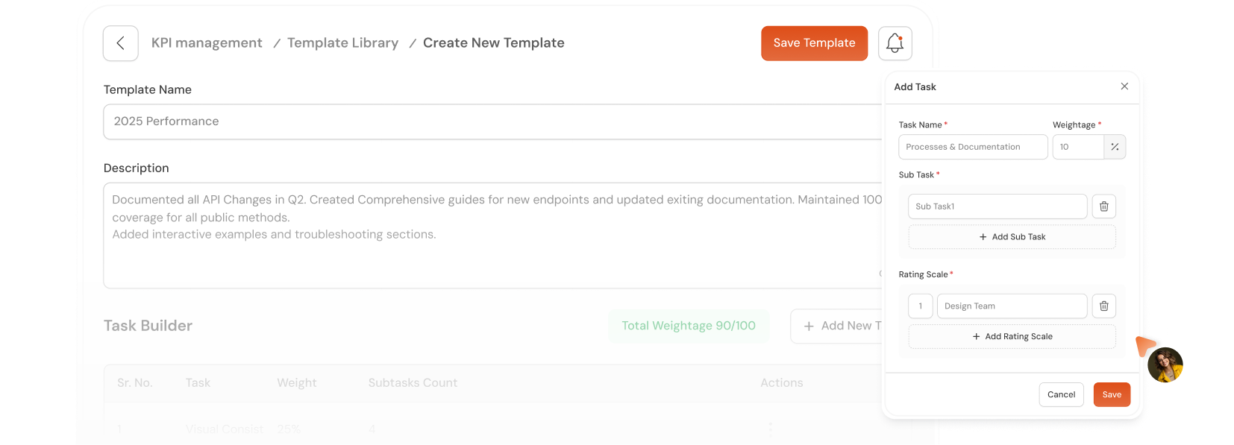1234x445 pixels.
Task: Focus the Sub Task1 input field
Action: [x=997, y=206]
